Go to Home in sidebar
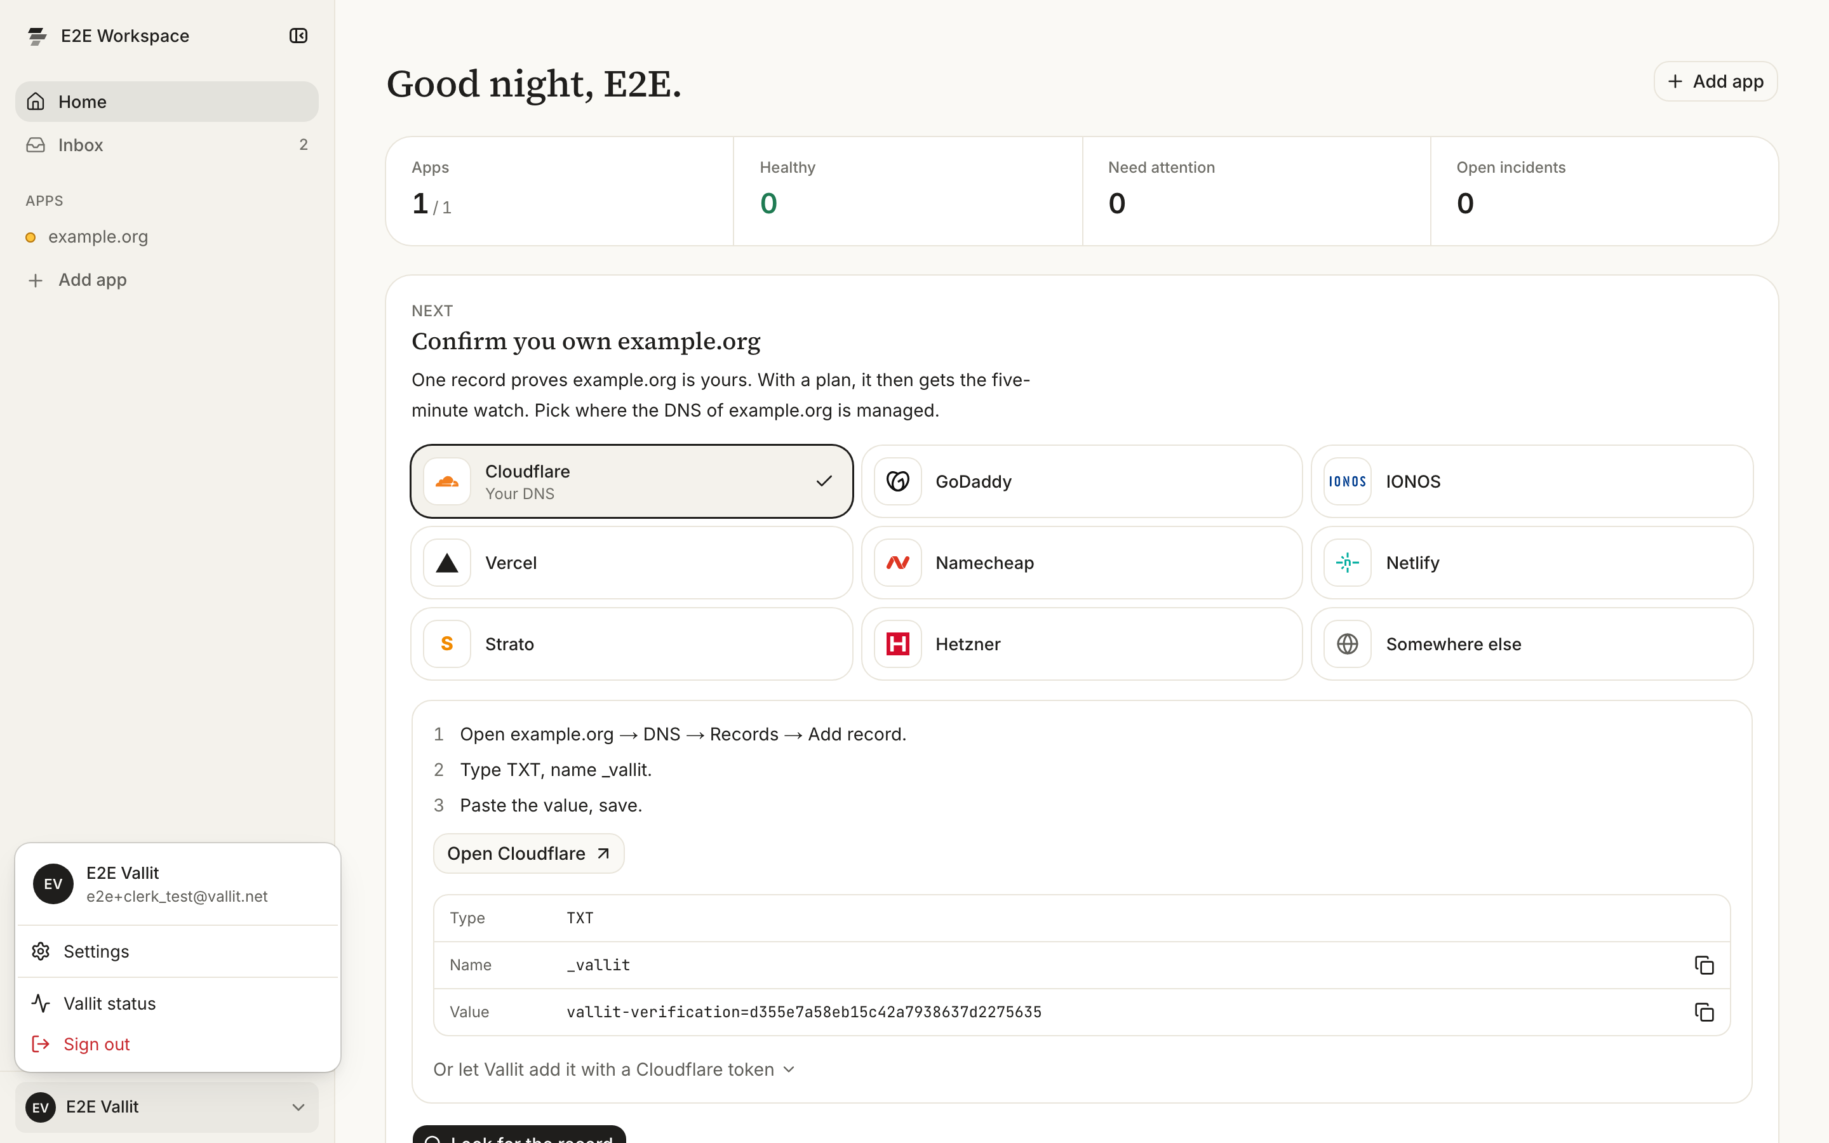 [x=166, y=102]
